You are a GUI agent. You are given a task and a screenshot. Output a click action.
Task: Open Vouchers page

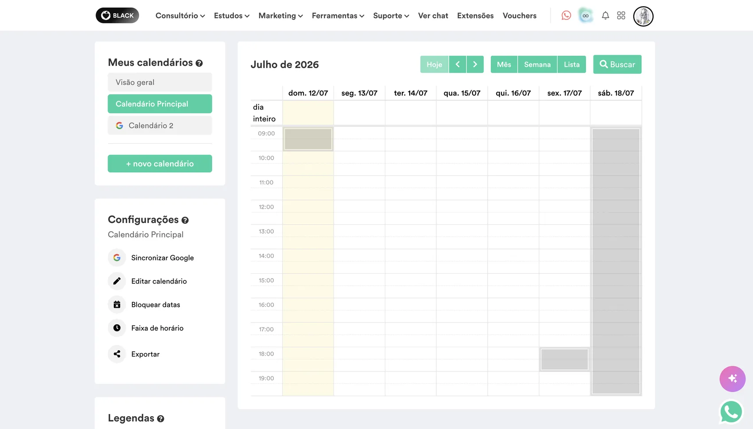[520, 15]
